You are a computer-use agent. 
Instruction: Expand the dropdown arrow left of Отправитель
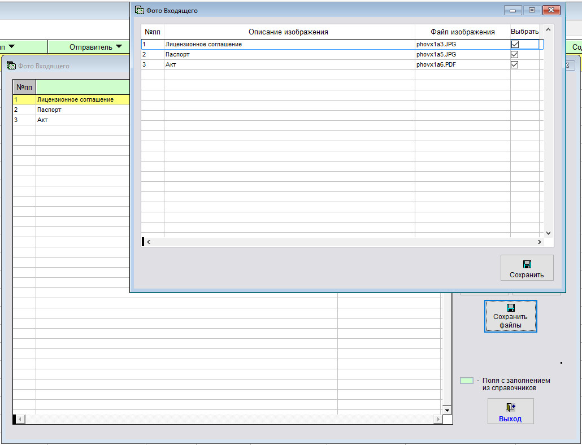click(11, 47)
